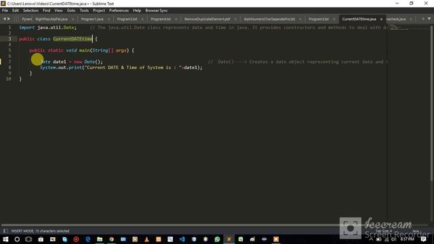Close the RightPascAlpPat.java tab
This screenshot has width=434, height=244.
[73, 19]
